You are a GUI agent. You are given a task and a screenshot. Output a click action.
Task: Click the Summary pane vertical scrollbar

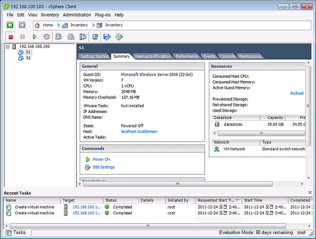pyautogui.click(x=309, y=106)
